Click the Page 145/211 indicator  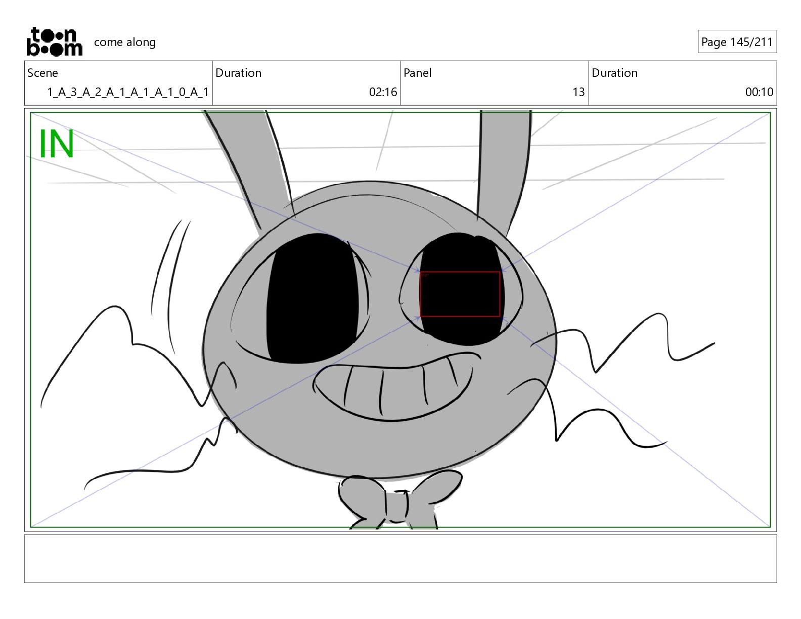pos(737,42)
